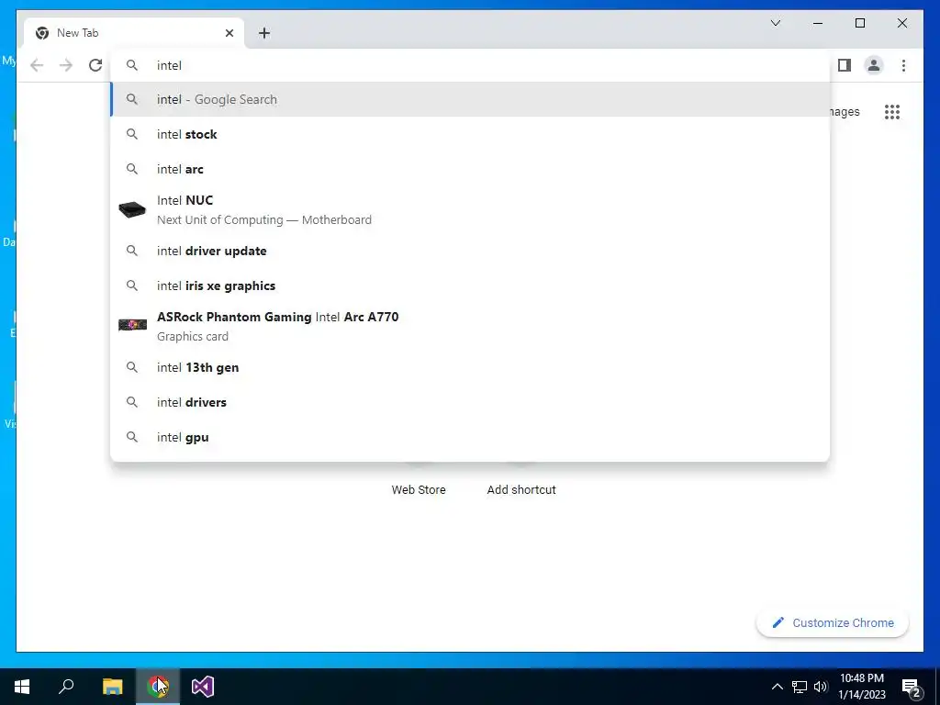Screen dimensions: 940x705
Task: Reload the current page
Action: point(95,65)
